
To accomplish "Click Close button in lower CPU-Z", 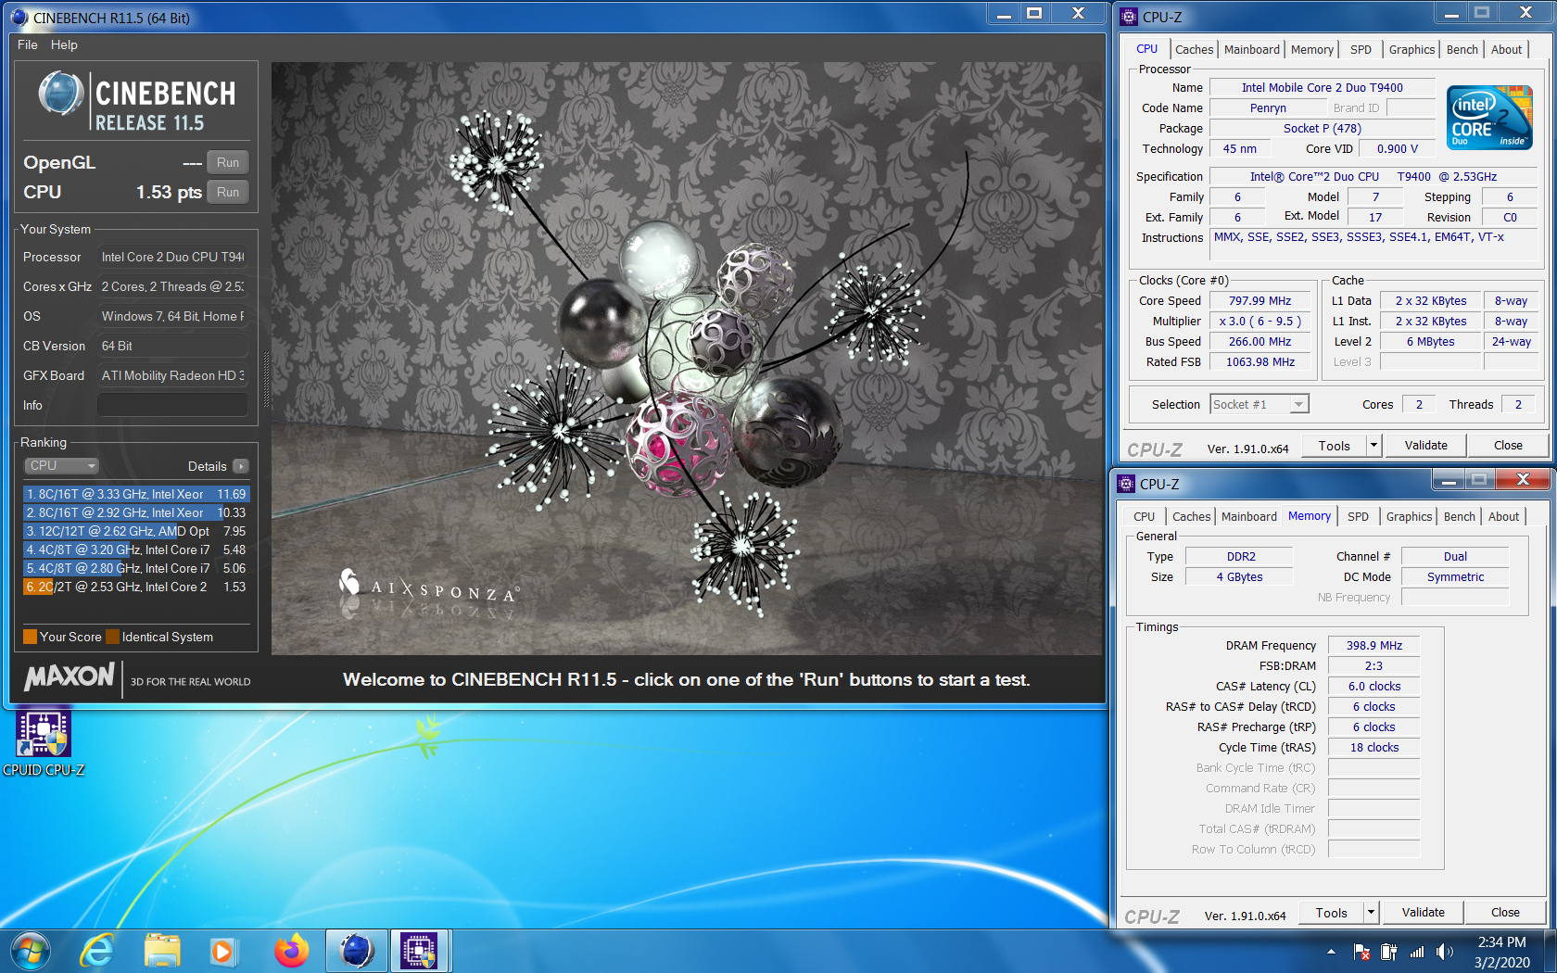I will click(1505, 913).
